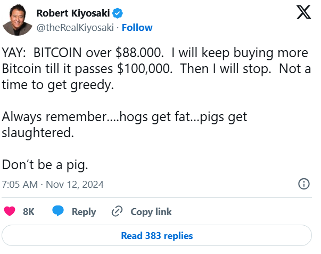
Task: Follow Robert Kiyosaki
Action: click(138, 27)
